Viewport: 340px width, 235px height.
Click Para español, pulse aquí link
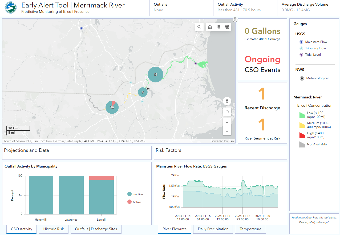pyautogui.click(x=314, y=222)
